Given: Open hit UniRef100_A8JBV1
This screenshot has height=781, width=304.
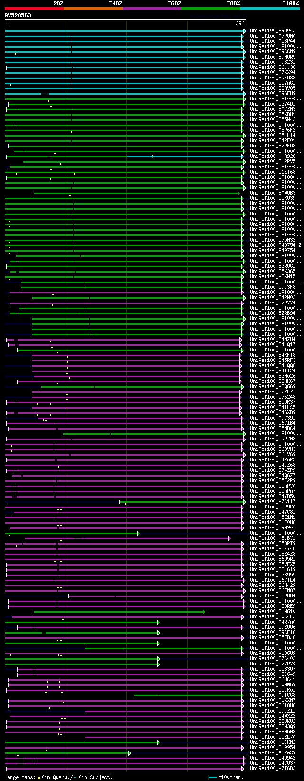Looking at the screenshot, I should [273, 538].
